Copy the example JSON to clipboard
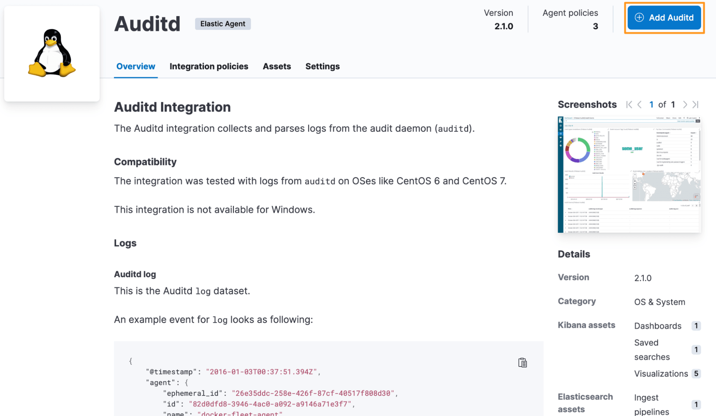The width and height of the screenshot is (716, 416). point(523,363)
